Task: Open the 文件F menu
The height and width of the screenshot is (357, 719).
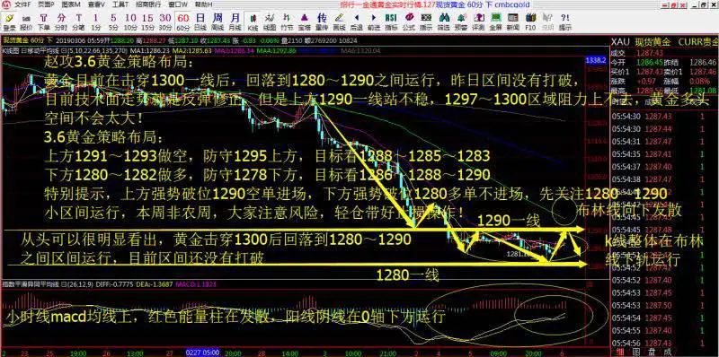Action: pyautogui.click(x=22, y=4)
